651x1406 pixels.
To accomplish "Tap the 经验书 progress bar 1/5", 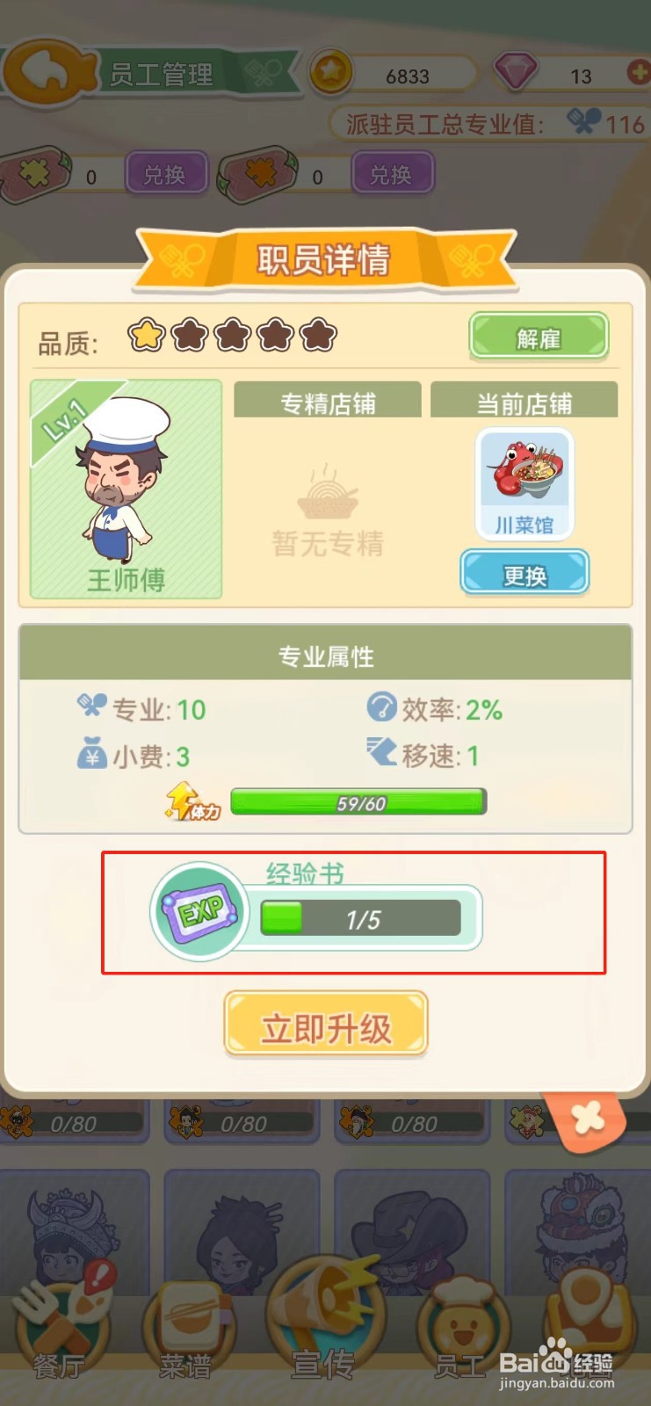I will point(361,918).
